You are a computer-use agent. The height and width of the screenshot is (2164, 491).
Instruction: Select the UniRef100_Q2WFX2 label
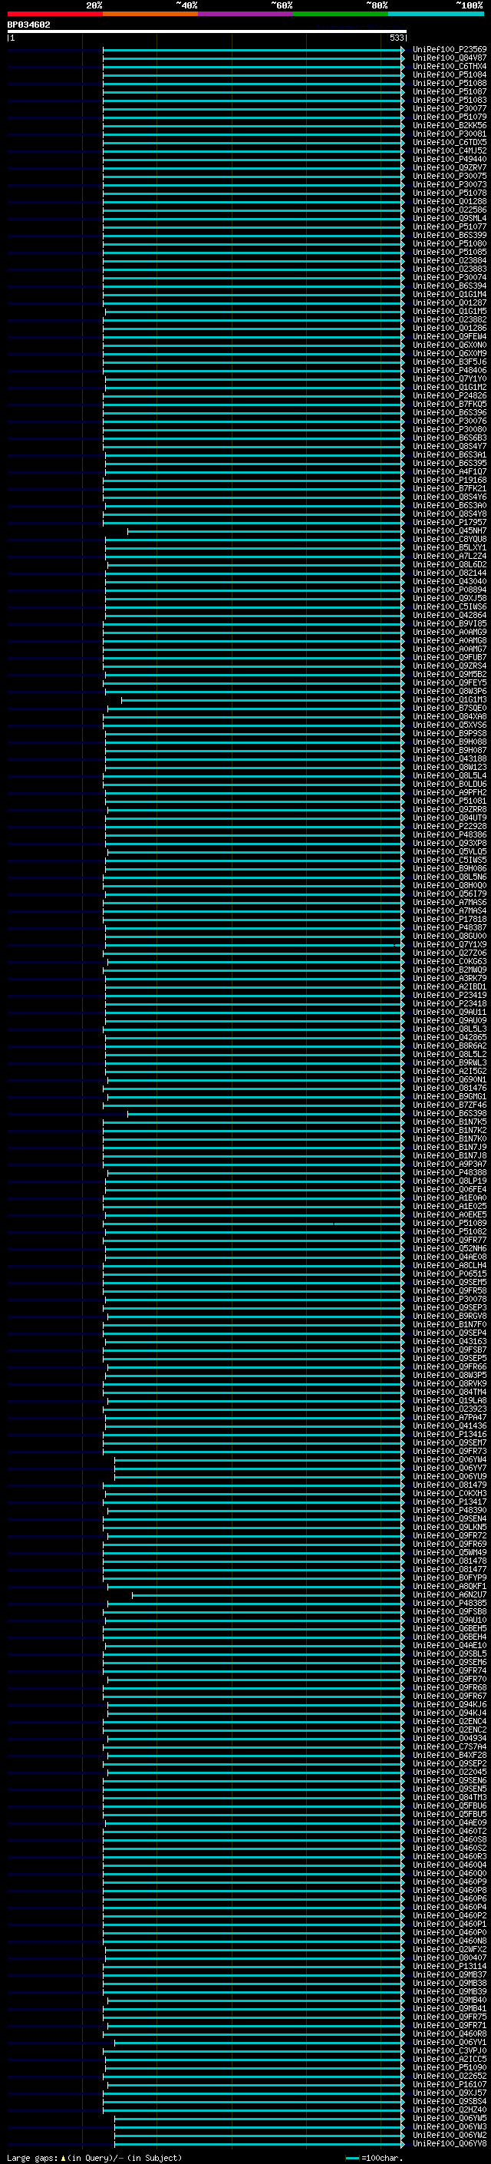pyautogui.click(x=450, y=1950)
